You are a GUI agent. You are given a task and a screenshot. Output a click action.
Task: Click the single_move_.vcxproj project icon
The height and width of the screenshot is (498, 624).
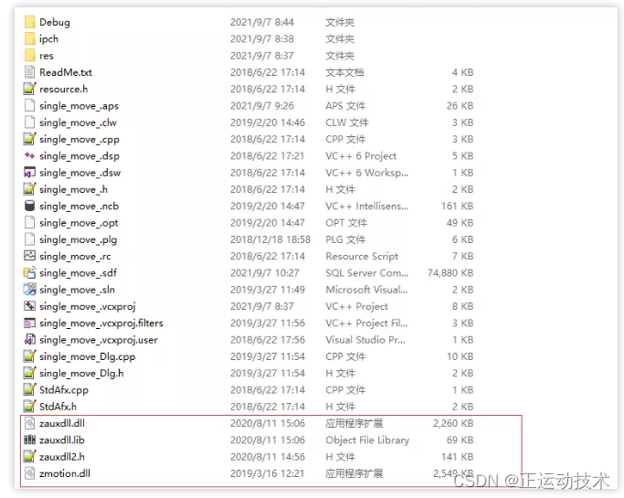[30, 306]
